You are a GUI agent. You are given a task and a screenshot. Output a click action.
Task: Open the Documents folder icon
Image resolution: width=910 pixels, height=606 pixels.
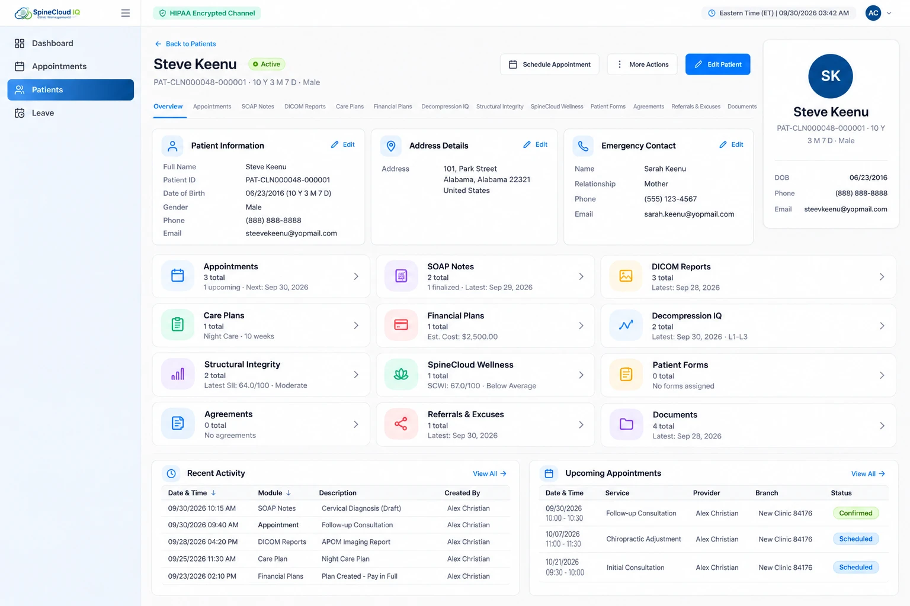tap(626, 424)
